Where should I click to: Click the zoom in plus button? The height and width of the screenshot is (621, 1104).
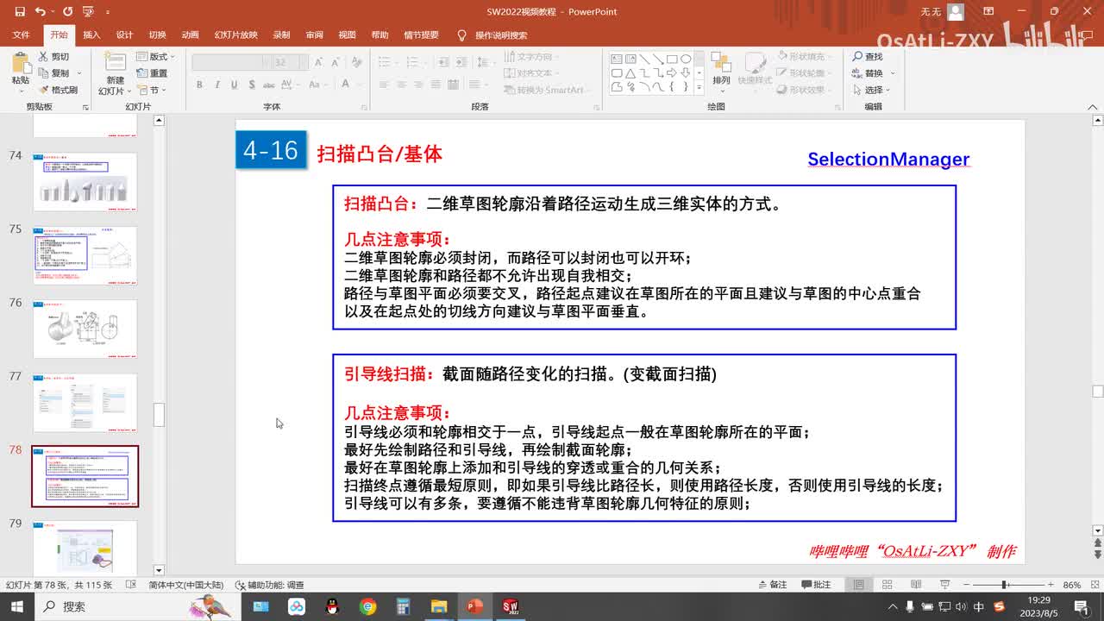click(x=1051, y=585)
